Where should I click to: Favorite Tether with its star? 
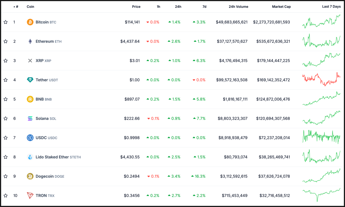pyautogui.click(x=6, y=80)
